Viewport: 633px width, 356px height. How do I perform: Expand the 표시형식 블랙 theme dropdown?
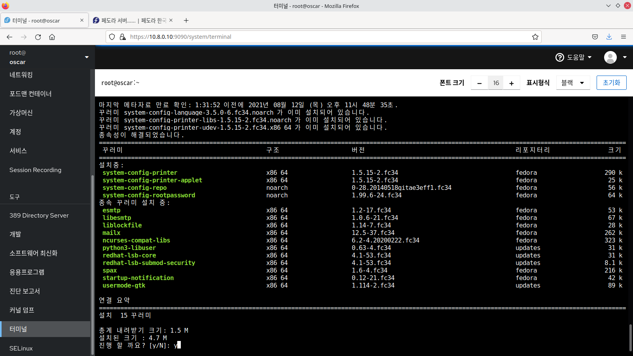(x=573, y=83)
